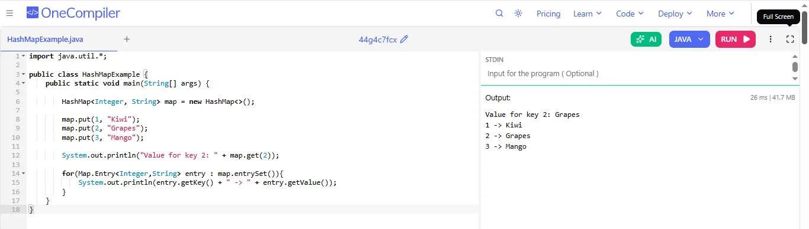Viewport: 809px width, 229px height.
Task: Edit the 44g4c7fcx name pencil icon
Action: (x=404, y=40)
